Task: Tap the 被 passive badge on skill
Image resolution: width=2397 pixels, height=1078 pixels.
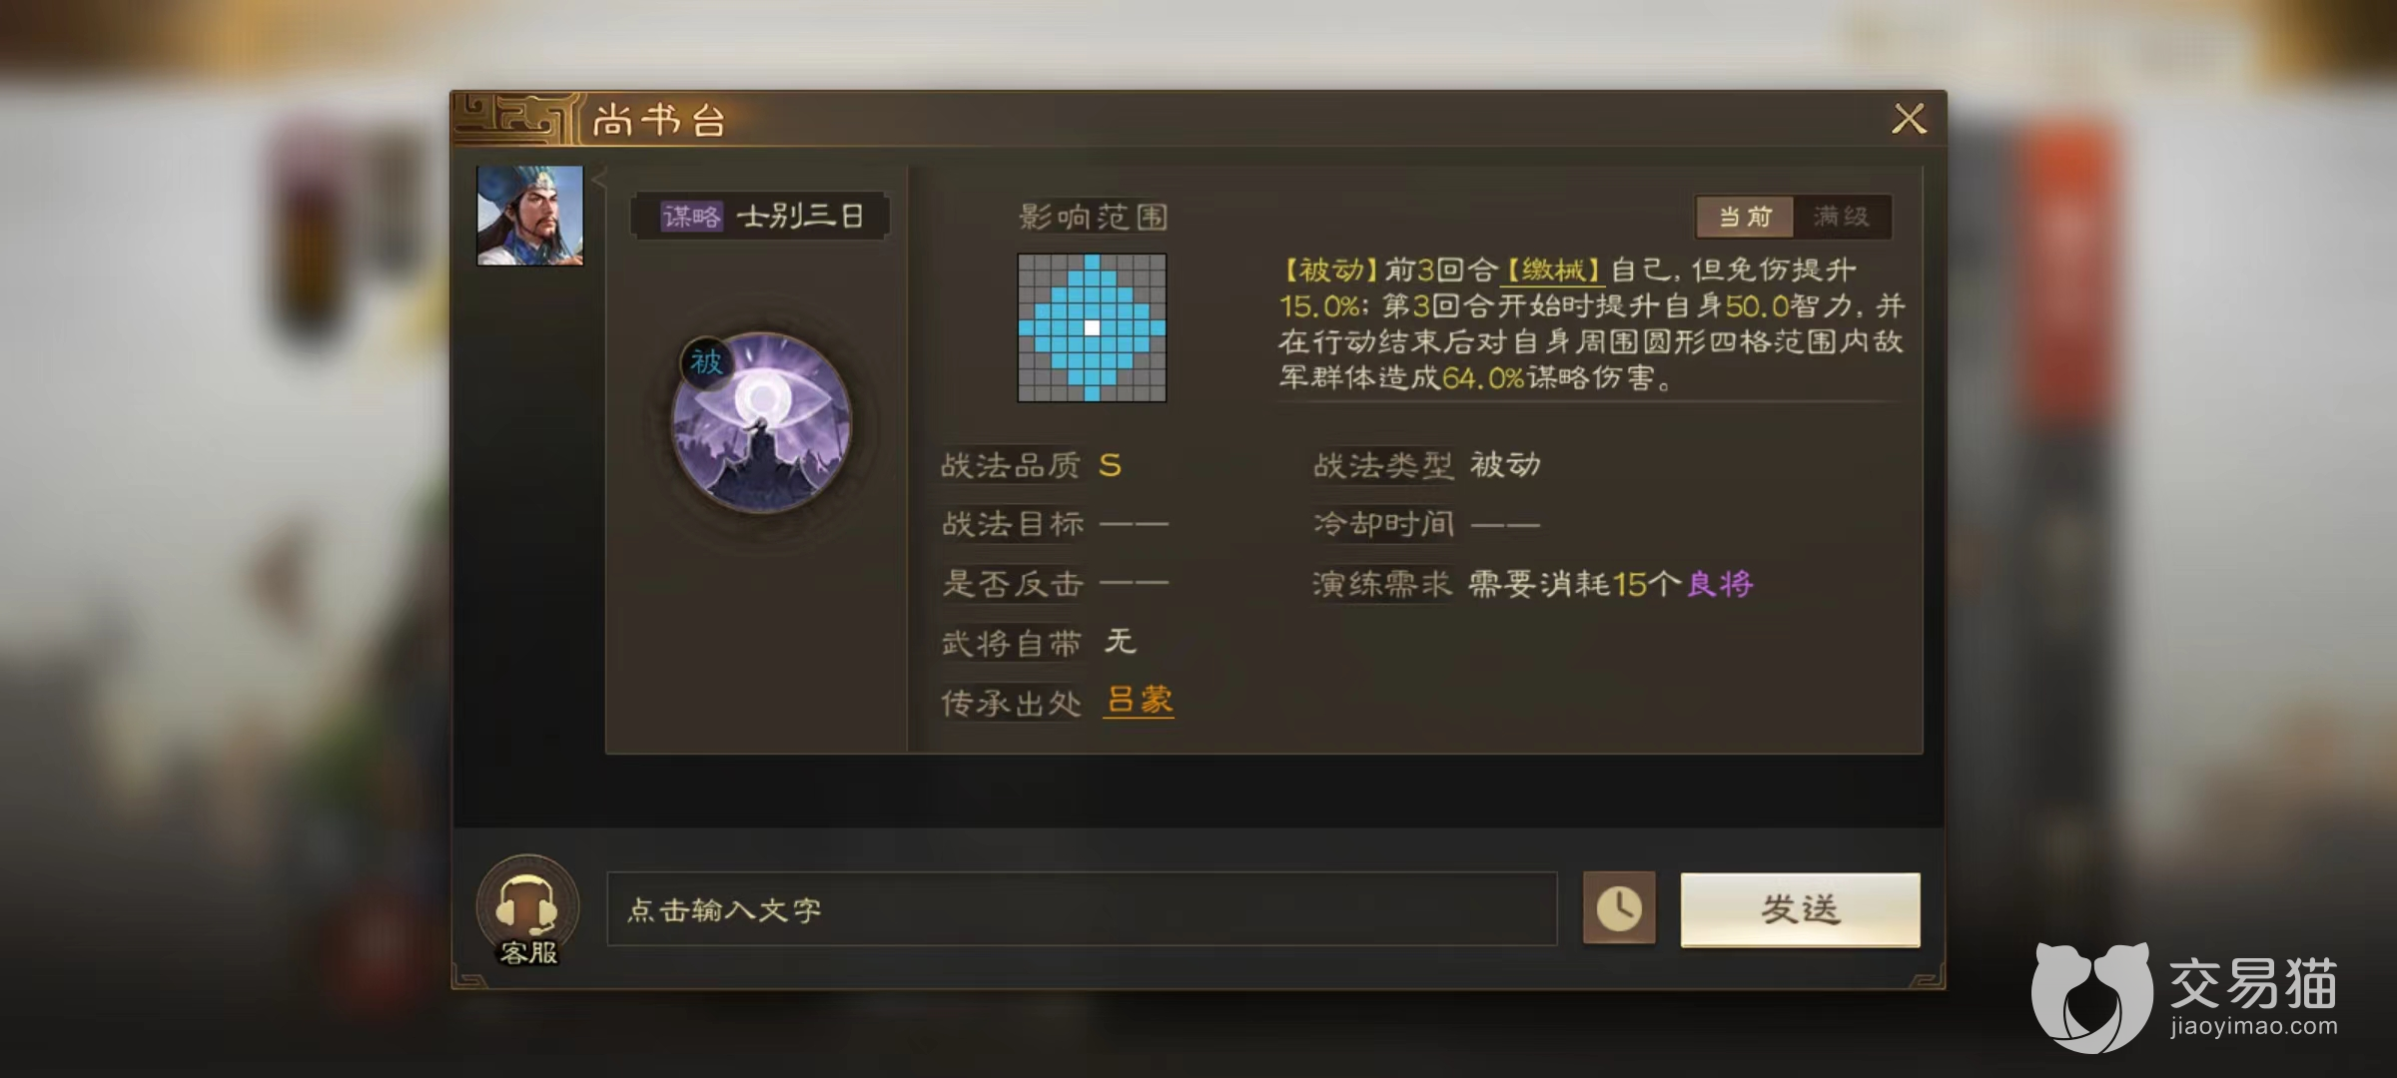Action: (706, 361)
